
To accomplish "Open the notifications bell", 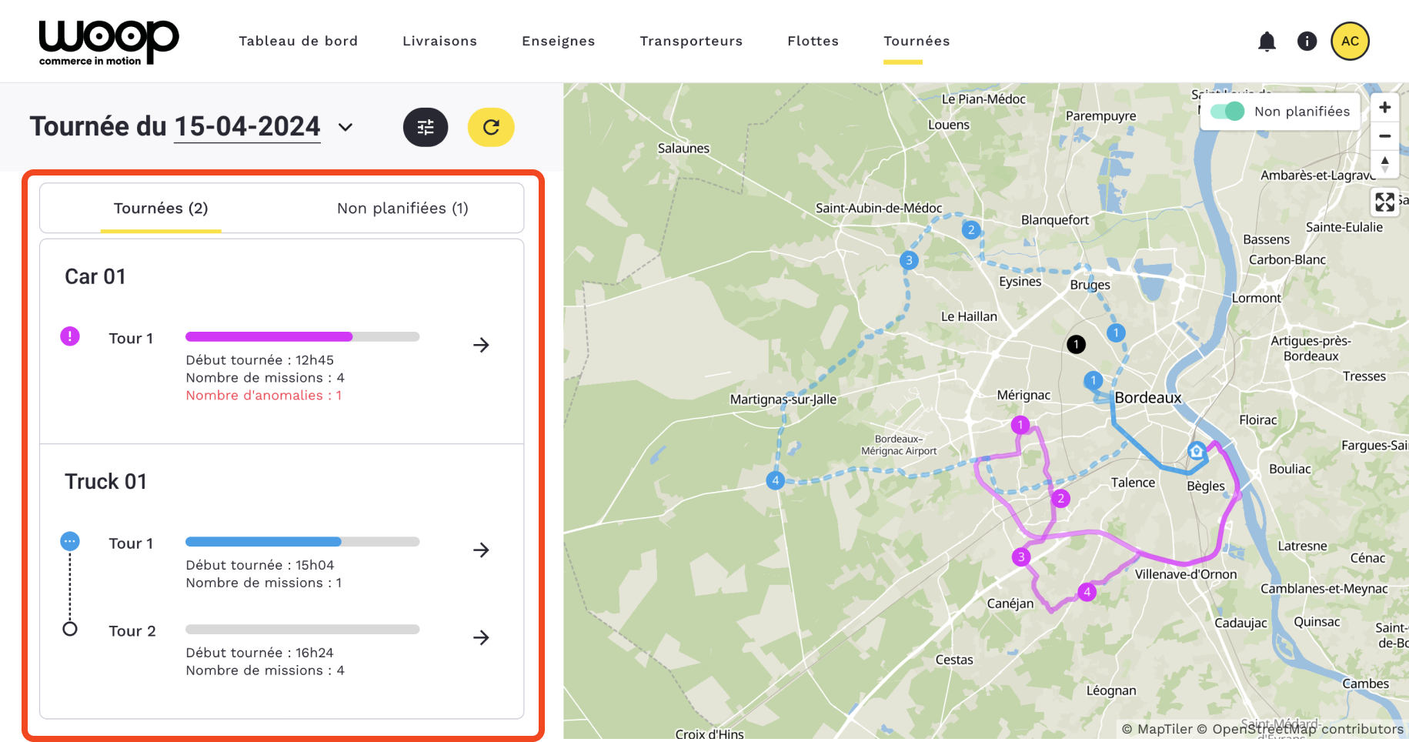I will [x=1267, y=42].
